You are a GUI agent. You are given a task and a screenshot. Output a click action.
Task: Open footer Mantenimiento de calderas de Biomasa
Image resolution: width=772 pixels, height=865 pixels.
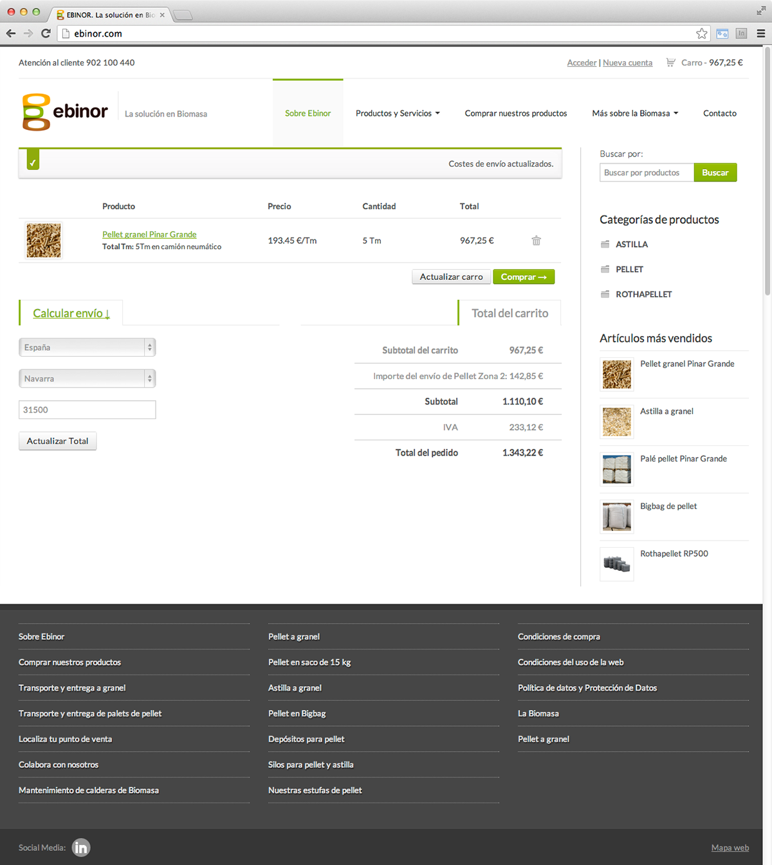[x=89, y=790]
